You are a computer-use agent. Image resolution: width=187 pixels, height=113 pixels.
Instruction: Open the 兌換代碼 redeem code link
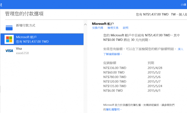click(98, 28)
